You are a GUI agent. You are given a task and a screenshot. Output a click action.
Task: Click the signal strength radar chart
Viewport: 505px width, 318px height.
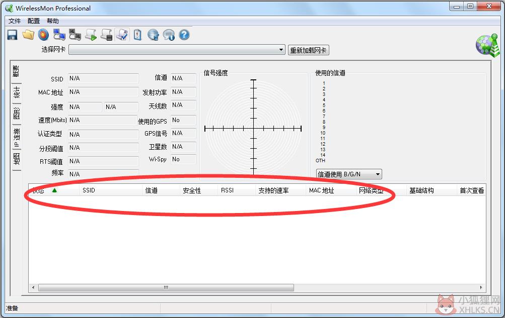tap(253, 128)
